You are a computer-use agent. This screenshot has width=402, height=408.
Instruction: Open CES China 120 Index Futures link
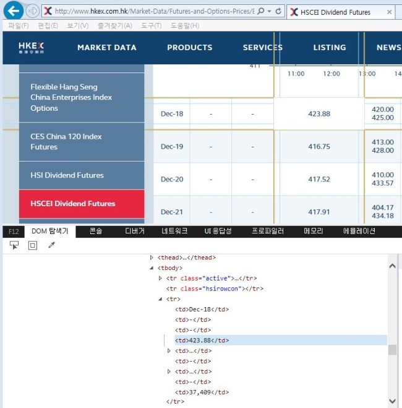pyautogui.click(x=82, y=142)
